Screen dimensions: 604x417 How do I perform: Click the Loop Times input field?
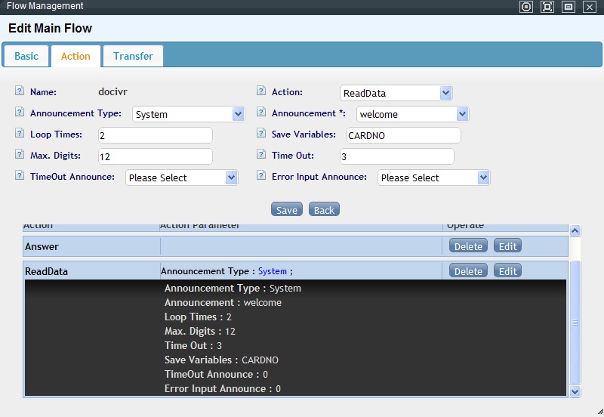(x=155, y=135)
